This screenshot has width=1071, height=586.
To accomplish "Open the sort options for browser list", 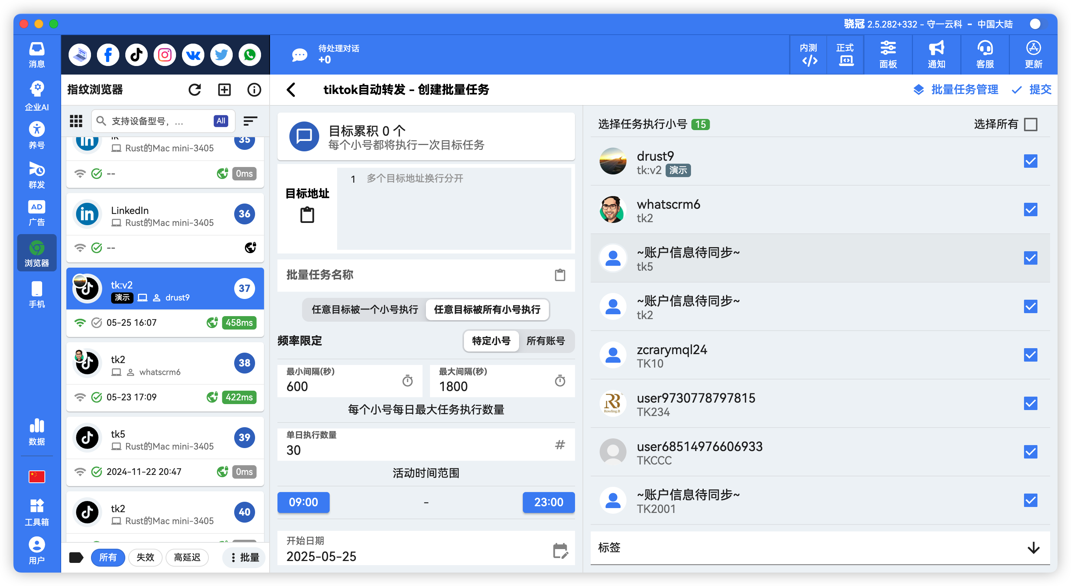I will click(250, 121).
